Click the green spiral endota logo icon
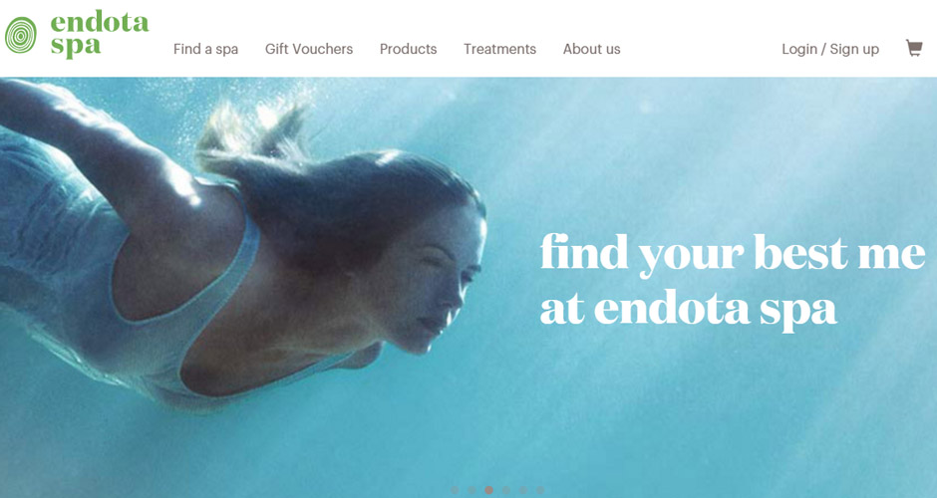Screen dimensions: 937x498 21,35
